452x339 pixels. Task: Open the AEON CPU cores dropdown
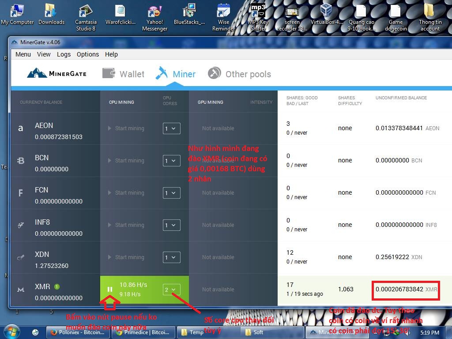[x=172, y=128]
